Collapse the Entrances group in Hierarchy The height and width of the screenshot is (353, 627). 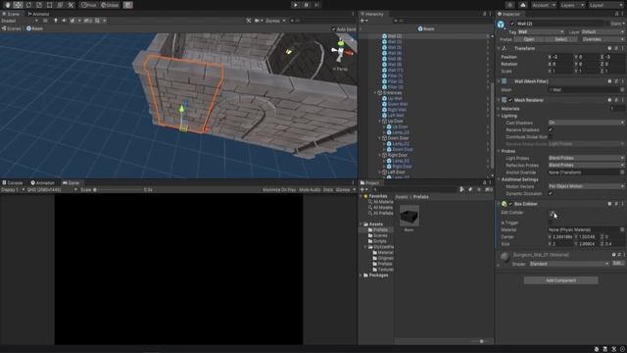pyautogui.click(x=375, y=93)
